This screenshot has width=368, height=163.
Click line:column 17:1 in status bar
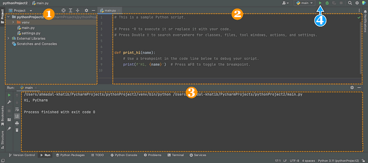click(x=278, y=161)
